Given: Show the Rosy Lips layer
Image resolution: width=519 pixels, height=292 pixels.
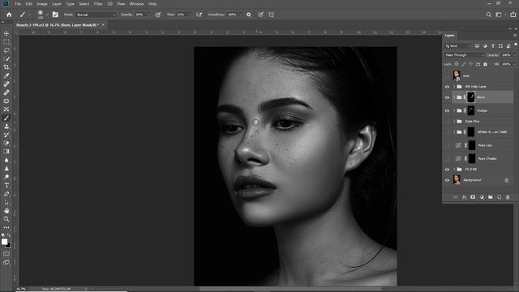Looking at the screenshot, I should pyautogui.click(x=447, y=145).
